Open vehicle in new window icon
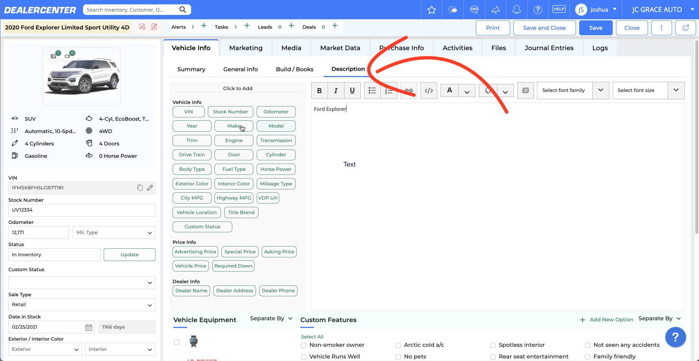This screenshot has height=361, width=699. (x=686, y=28)
